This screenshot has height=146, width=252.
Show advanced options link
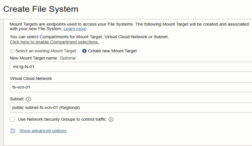point(43,131)
